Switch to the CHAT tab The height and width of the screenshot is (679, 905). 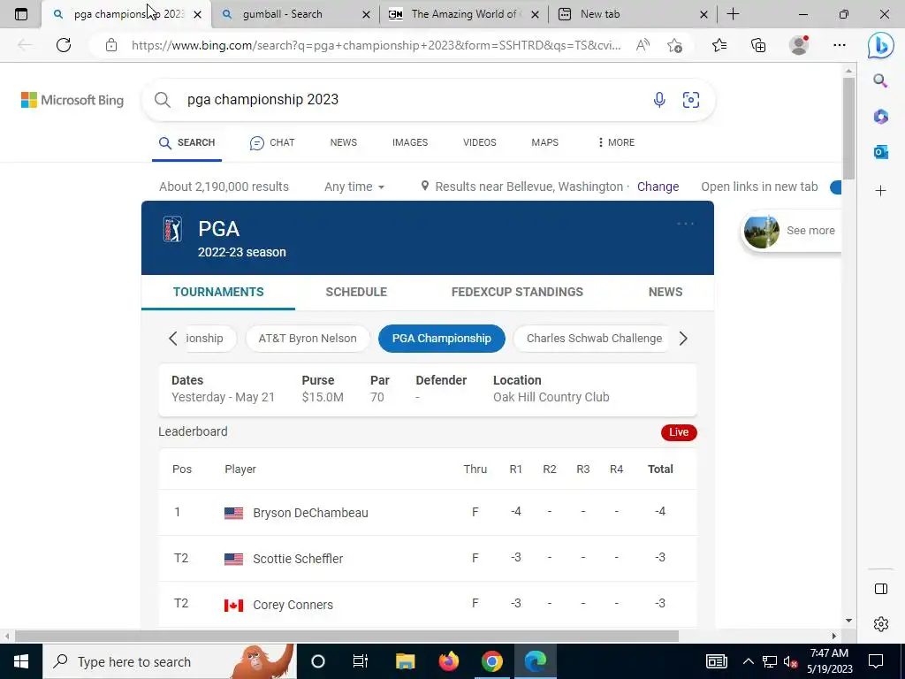(272, 142)
